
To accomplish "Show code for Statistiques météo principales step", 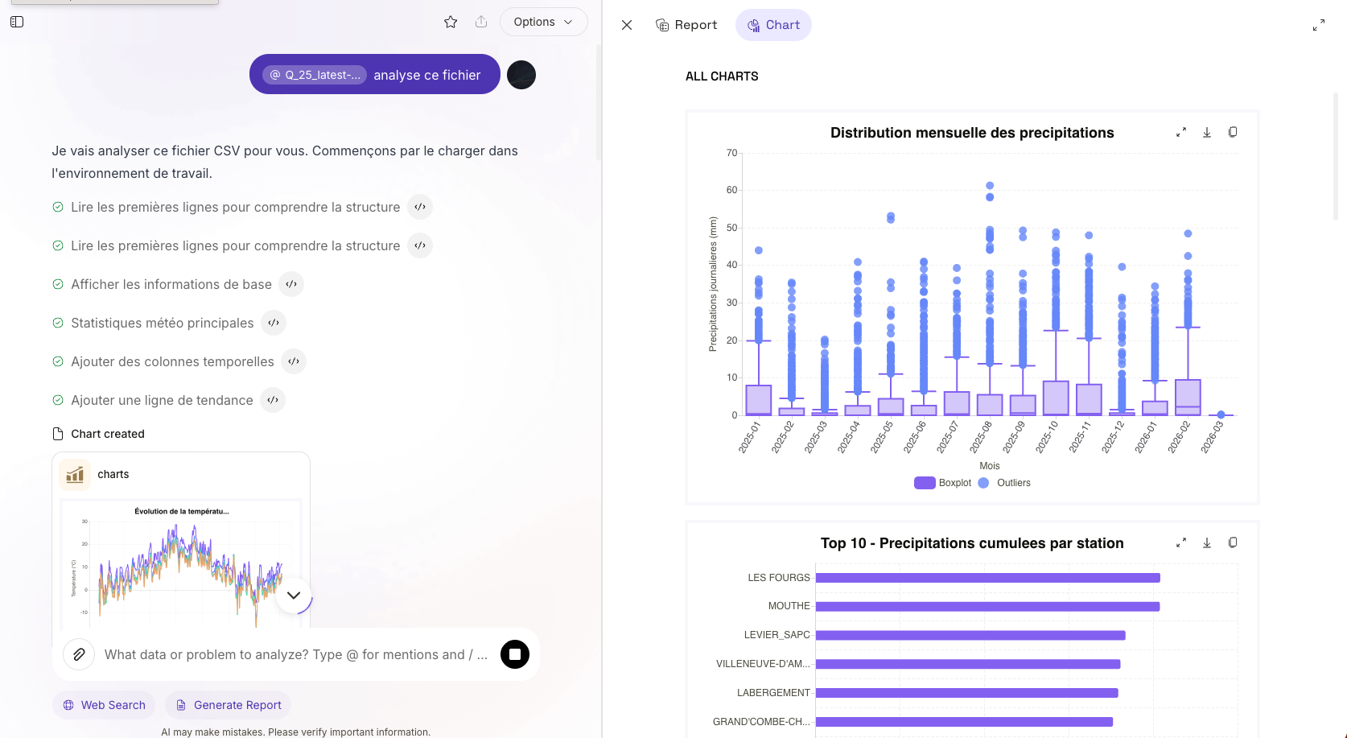I will coord(274,323).
